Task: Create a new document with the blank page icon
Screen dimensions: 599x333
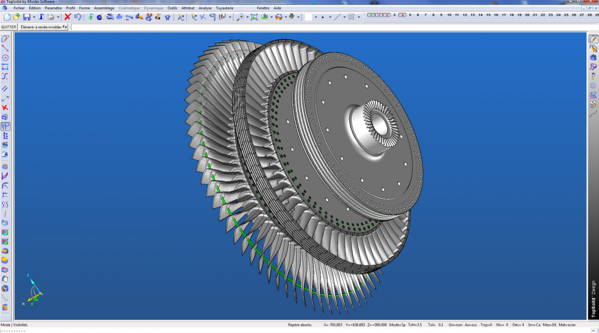Action: [7, 17]
